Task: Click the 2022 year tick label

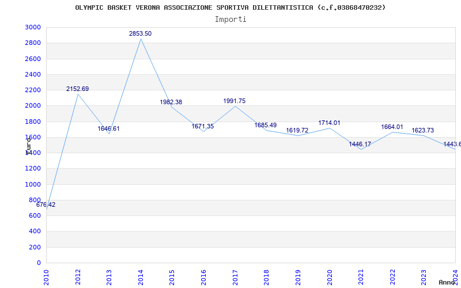Action: point(392,275)
